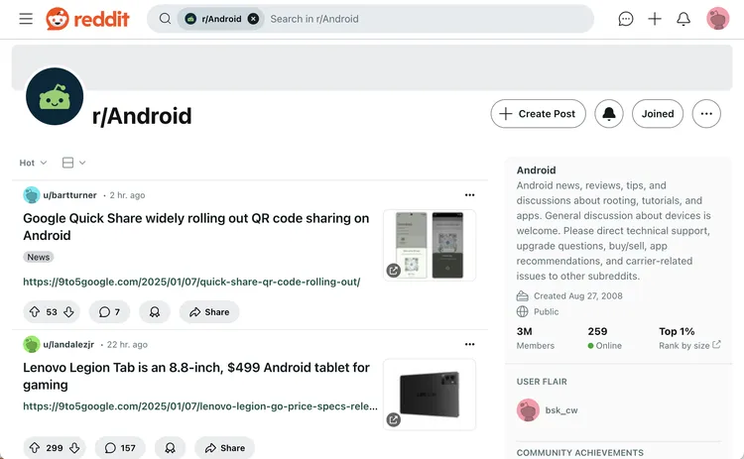Screen dimensions: 744x459
Task: Click the Reddit logo
Action: [x=87, y=19]
